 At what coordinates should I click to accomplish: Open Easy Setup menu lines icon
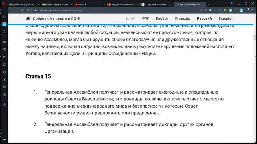[253, 10]
